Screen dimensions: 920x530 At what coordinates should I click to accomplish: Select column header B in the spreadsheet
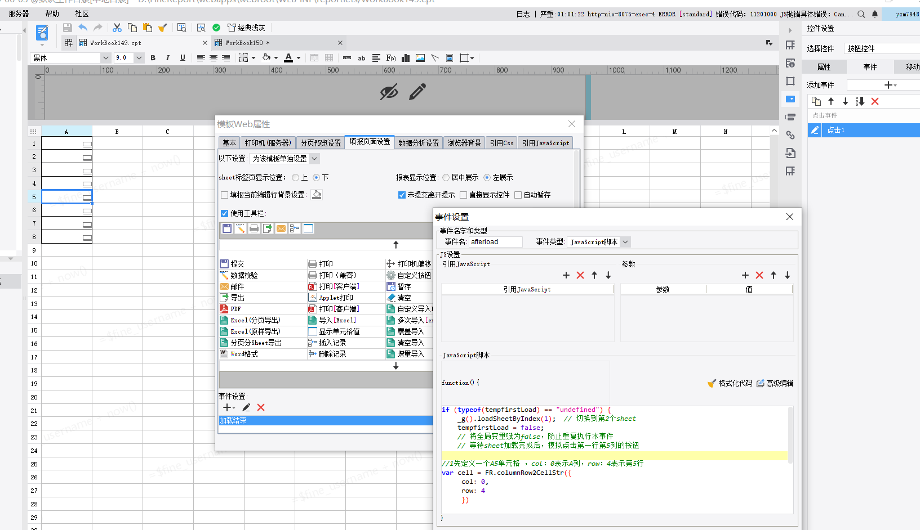pos(117,132)
